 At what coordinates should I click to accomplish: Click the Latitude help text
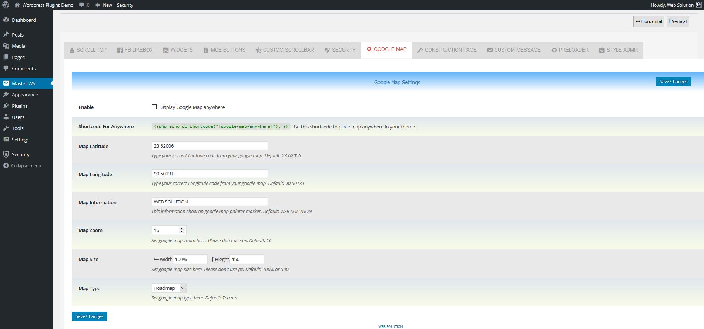[x=226, y=155]
